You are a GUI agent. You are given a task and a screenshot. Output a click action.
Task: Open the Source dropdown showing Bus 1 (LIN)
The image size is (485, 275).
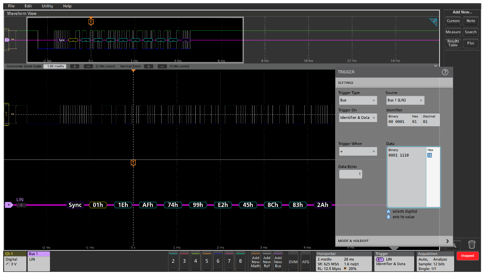405,100
